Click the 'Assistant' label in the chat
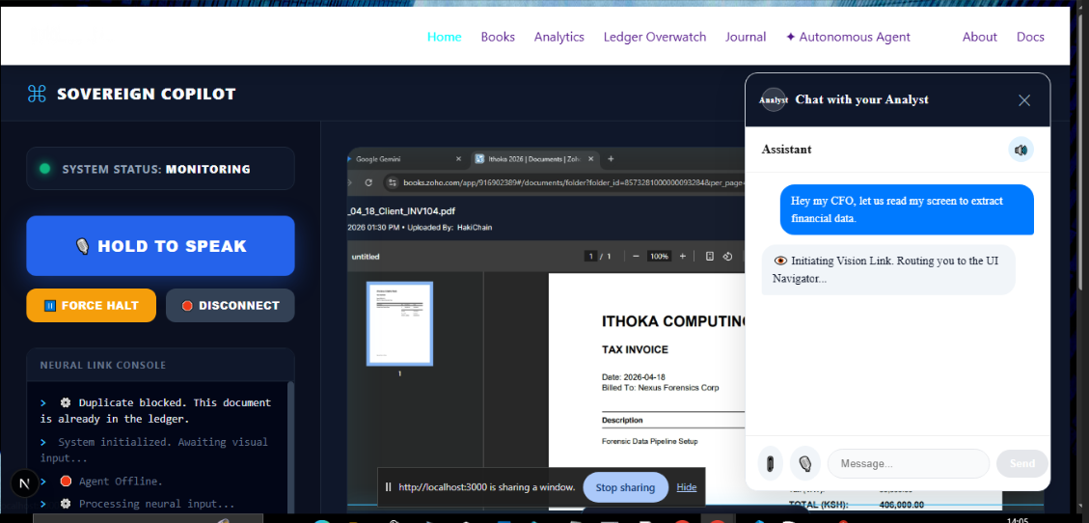 tap(786, 150)
